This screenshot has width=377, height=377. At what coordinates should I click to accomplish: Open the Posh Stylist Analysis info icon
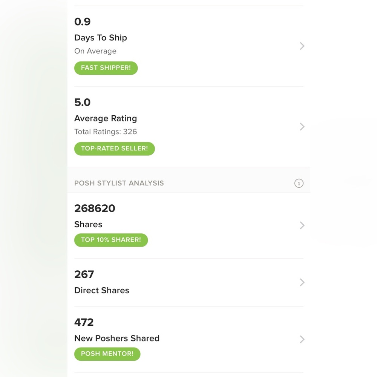[299, 183]
